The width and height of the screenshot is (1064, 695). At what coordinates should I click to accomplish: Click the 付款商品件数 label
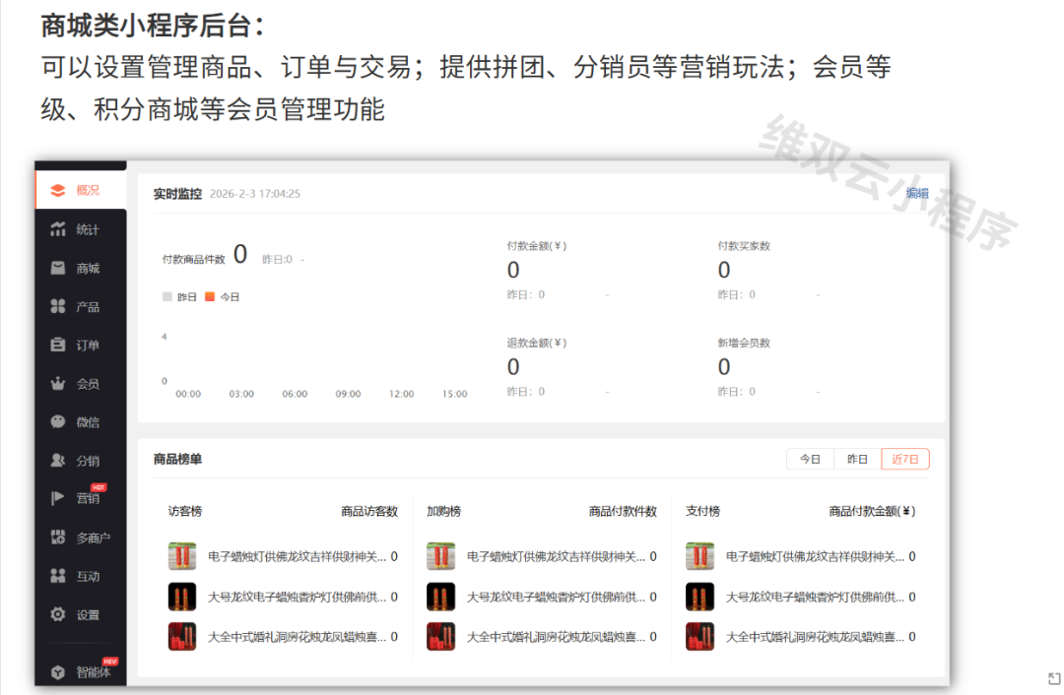coord(193,259)
